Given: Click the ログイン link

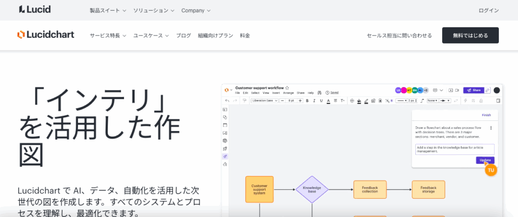Looking at the screenshot, I should [x=489, y=11].
